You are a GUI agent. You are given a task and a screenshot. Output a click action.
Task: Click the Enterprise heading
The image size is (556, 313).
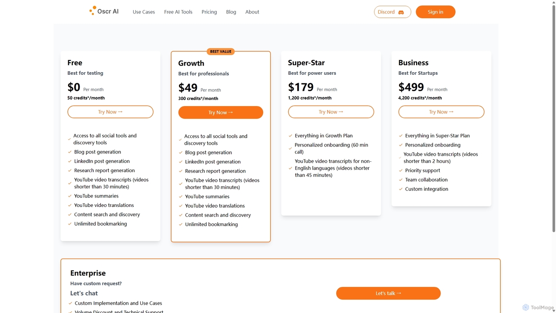coord(88,273)
